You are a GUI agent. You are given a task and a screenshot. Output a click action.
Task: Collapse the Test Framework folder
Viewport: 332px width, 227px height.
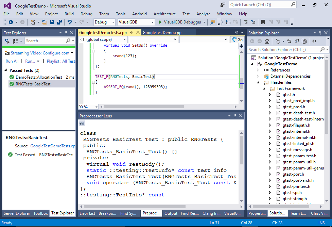pos(264,88)
